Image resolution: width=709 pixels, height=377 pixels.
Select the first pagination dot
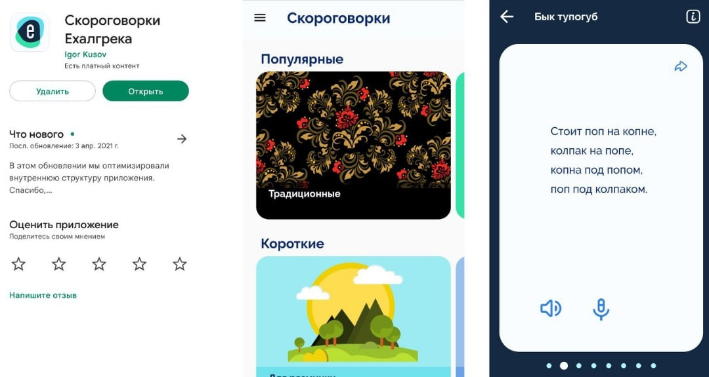549,366
